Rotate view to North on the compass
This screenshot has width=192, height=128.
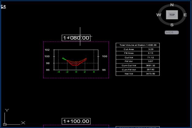click(172, 5)
